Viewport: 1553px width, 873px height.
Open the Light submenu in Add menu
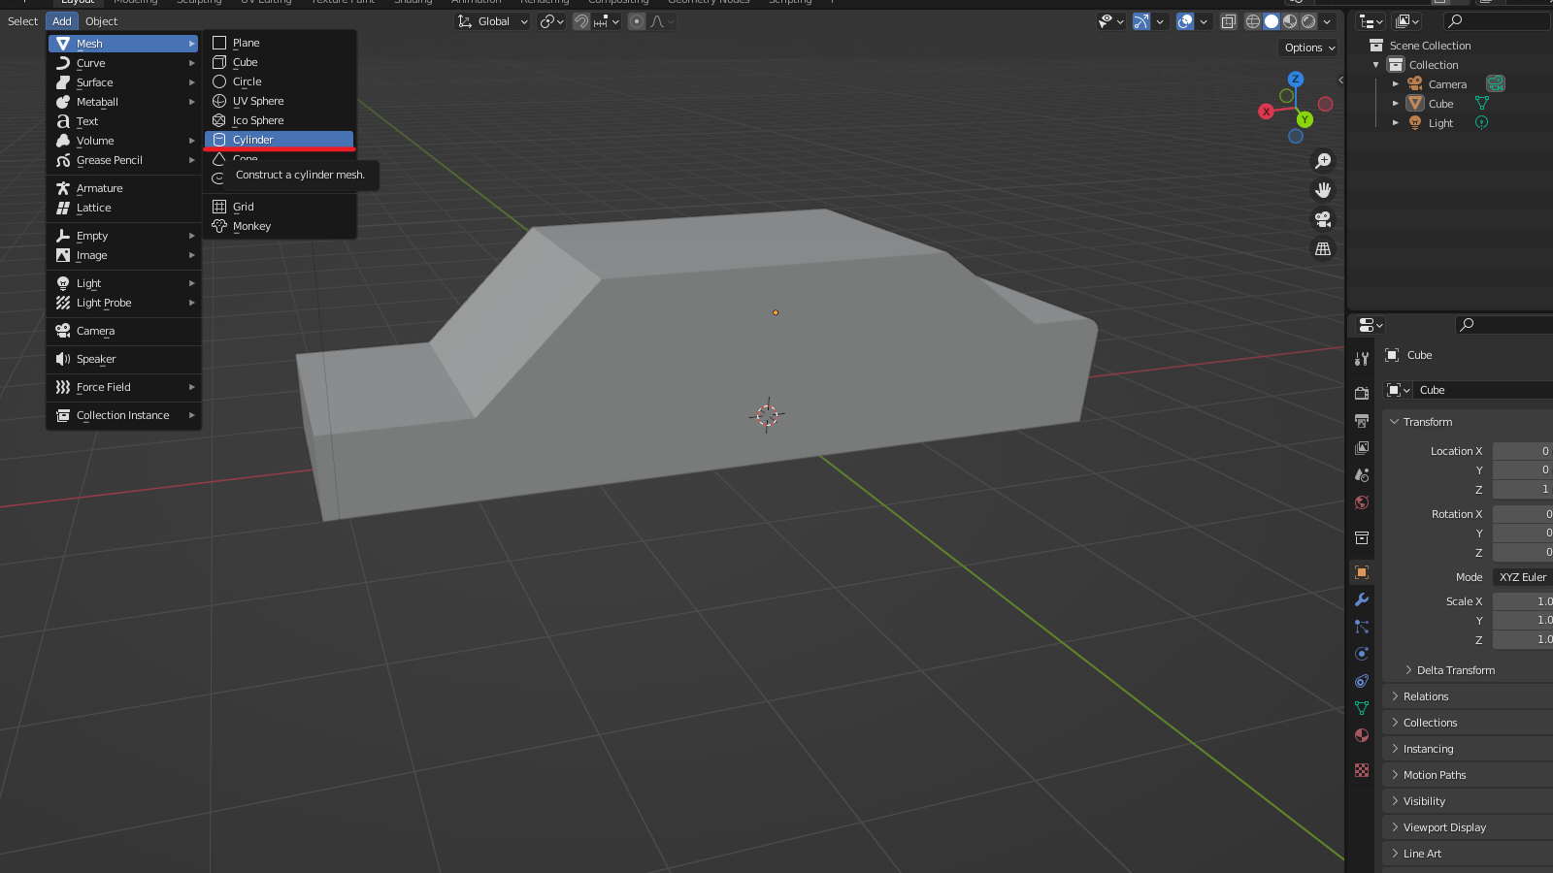click(x=123, y=283)
